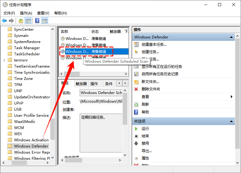The height and width of the screenshot is (173, 241).
Task: Switch to the 触发器 tab
Action: point(81,84)
